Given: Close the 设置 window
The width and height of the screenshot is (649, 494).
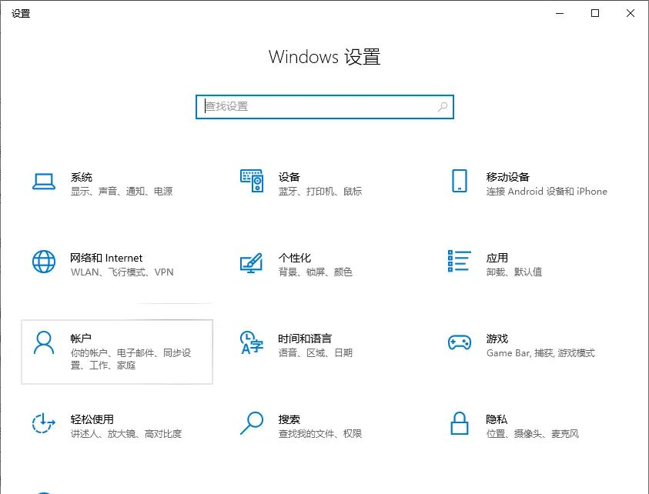Looking at the screenshot, I should pyautogui.click(x=631, y=13).
